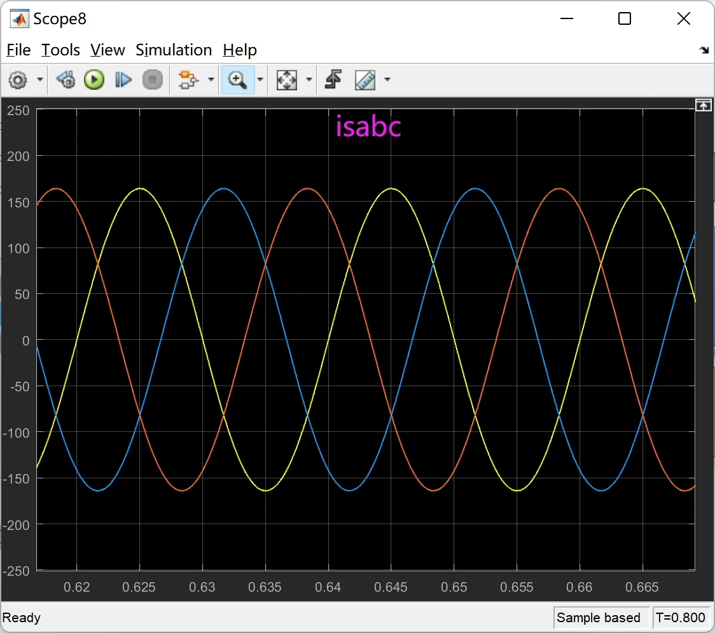This screenshot has width=715, height=633.
Task: Click the Step Forward button
Action: [x=123, y=80]
